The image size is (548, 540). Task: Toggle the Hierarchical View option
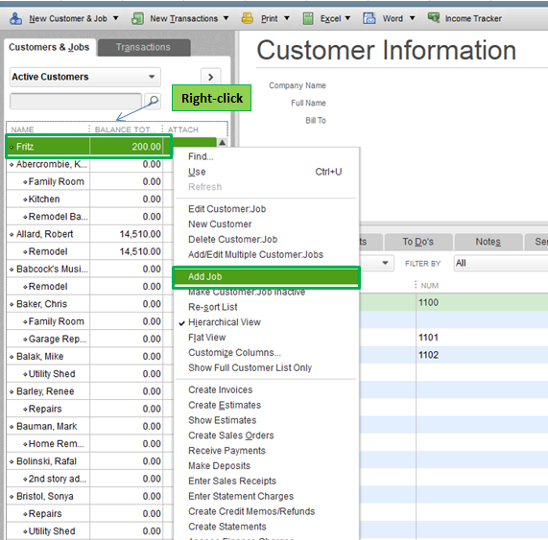(225, 322)
